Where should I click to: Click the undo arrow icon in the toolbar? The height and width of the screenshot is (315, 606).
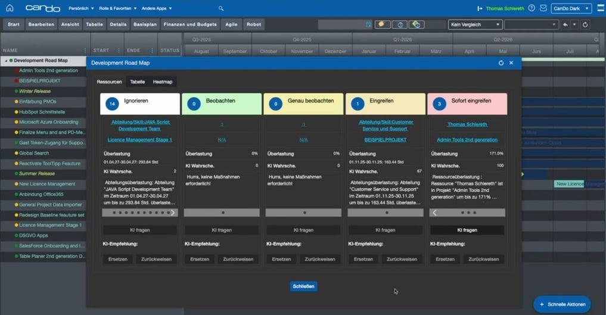[564, 24]
